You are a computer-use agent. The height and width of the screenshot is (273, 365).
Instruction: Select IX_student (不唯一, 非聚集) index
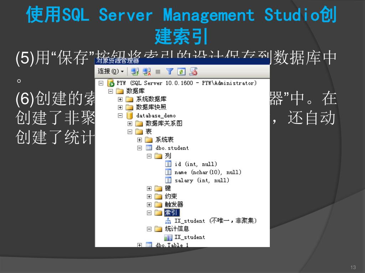[x=216, y=220]
